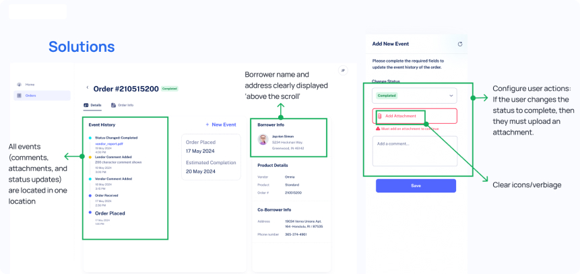Click the product value Standard
This screenshot has width=580, height=274.
coord(292,185)
